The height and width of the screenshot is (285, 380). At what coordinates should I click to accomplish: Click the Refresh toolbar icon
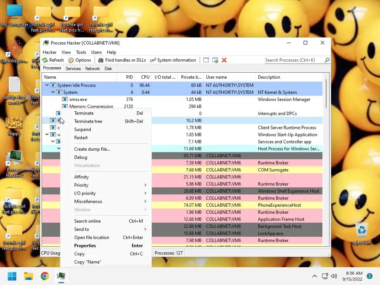(x=45, y=60)
